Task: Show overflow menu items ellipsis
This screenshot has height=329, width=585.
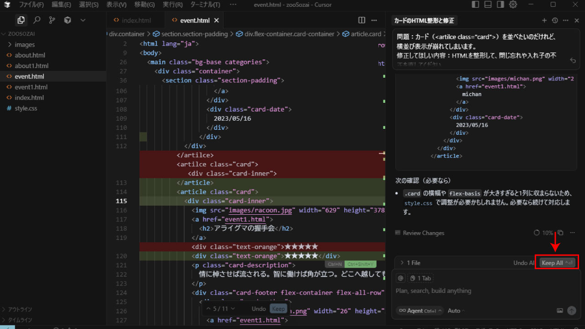Action: click(x=233, y=5)
